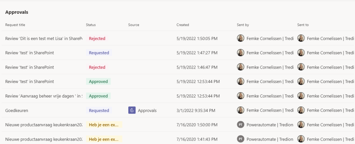355x144 pixels.
Task: Click the Source column header
Action: [x=133, y=25]
